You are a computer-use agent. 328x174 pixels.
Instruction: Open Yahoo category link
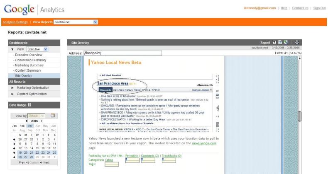pos(109,160)
